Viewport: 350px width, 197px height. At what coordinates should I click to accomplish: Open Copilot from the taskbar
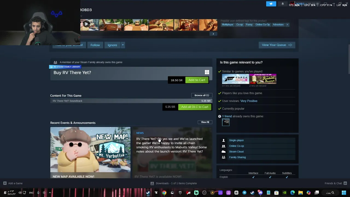[x=309, y=193]
